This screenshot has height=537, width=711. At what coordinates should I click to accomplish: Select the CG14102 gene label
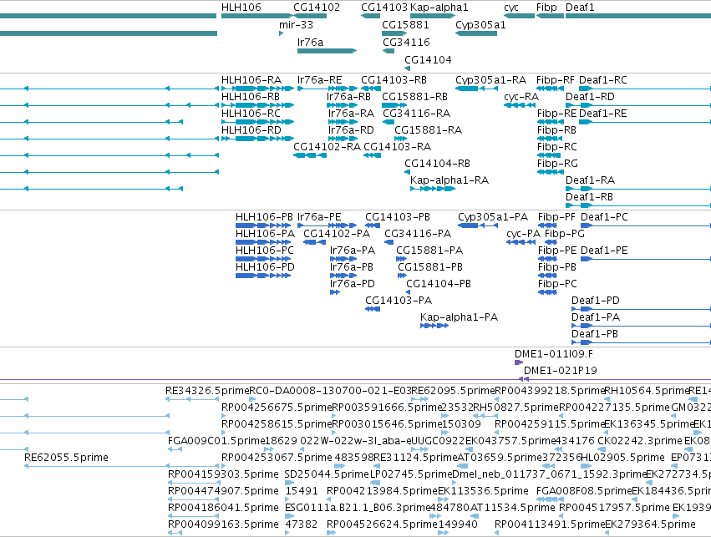pyautogui.click(x=317, y=8)
